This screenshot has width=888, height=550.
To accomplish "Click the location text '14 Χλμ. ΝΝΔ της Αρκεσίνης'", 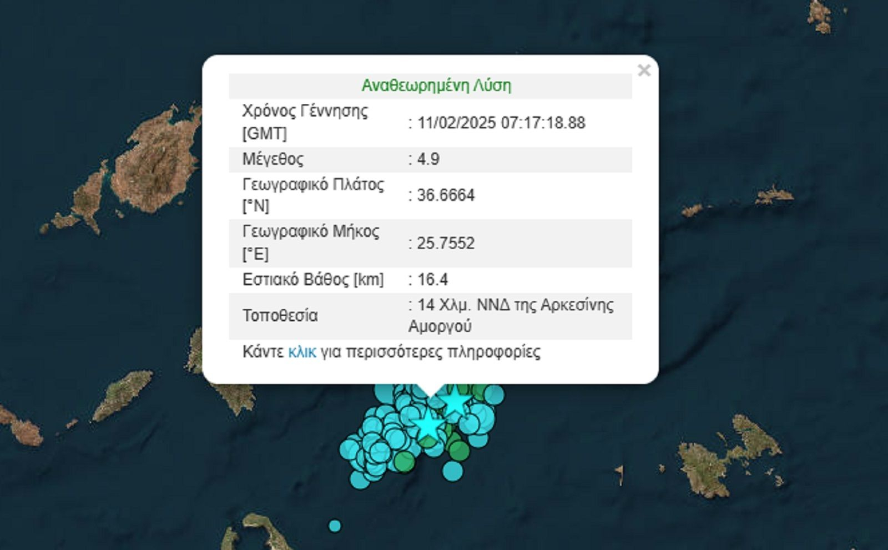I will click(515, 305).
